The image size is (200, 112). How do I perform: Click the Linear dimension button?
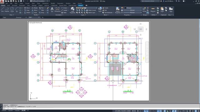(x=64, y=8)
